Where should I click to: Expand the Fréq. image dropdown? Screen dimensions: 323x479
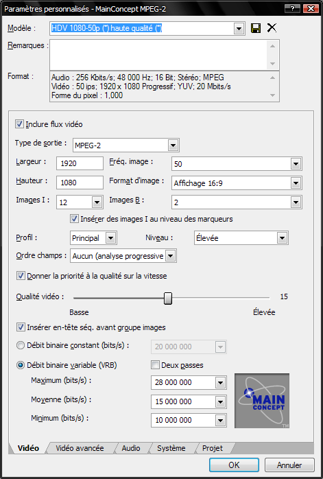pyautogui.click(x=296, y=164)
